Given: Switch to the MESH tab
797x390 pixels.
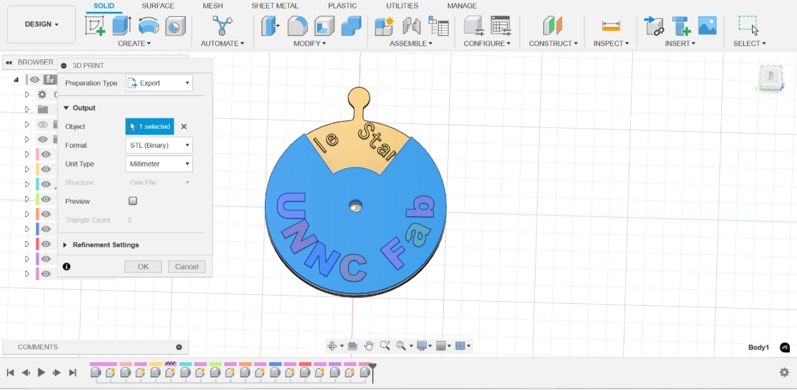Looking at the screenshot, I should point(212,6).
